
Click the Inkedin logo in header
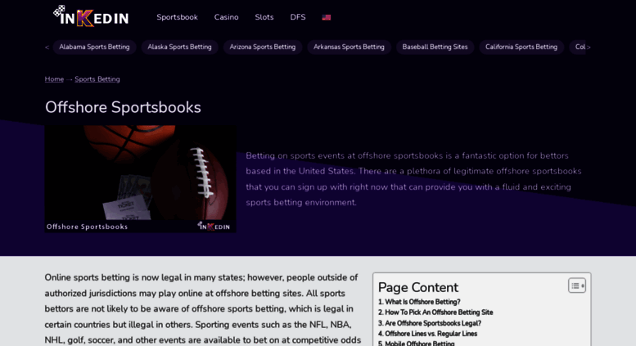[91, 16]
